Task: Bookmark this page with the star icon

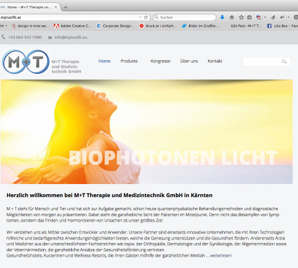Action: (241, 17)
